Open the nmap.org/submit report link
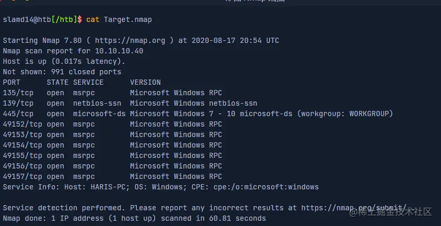This screenshot has height=226, width=441. 354,208
